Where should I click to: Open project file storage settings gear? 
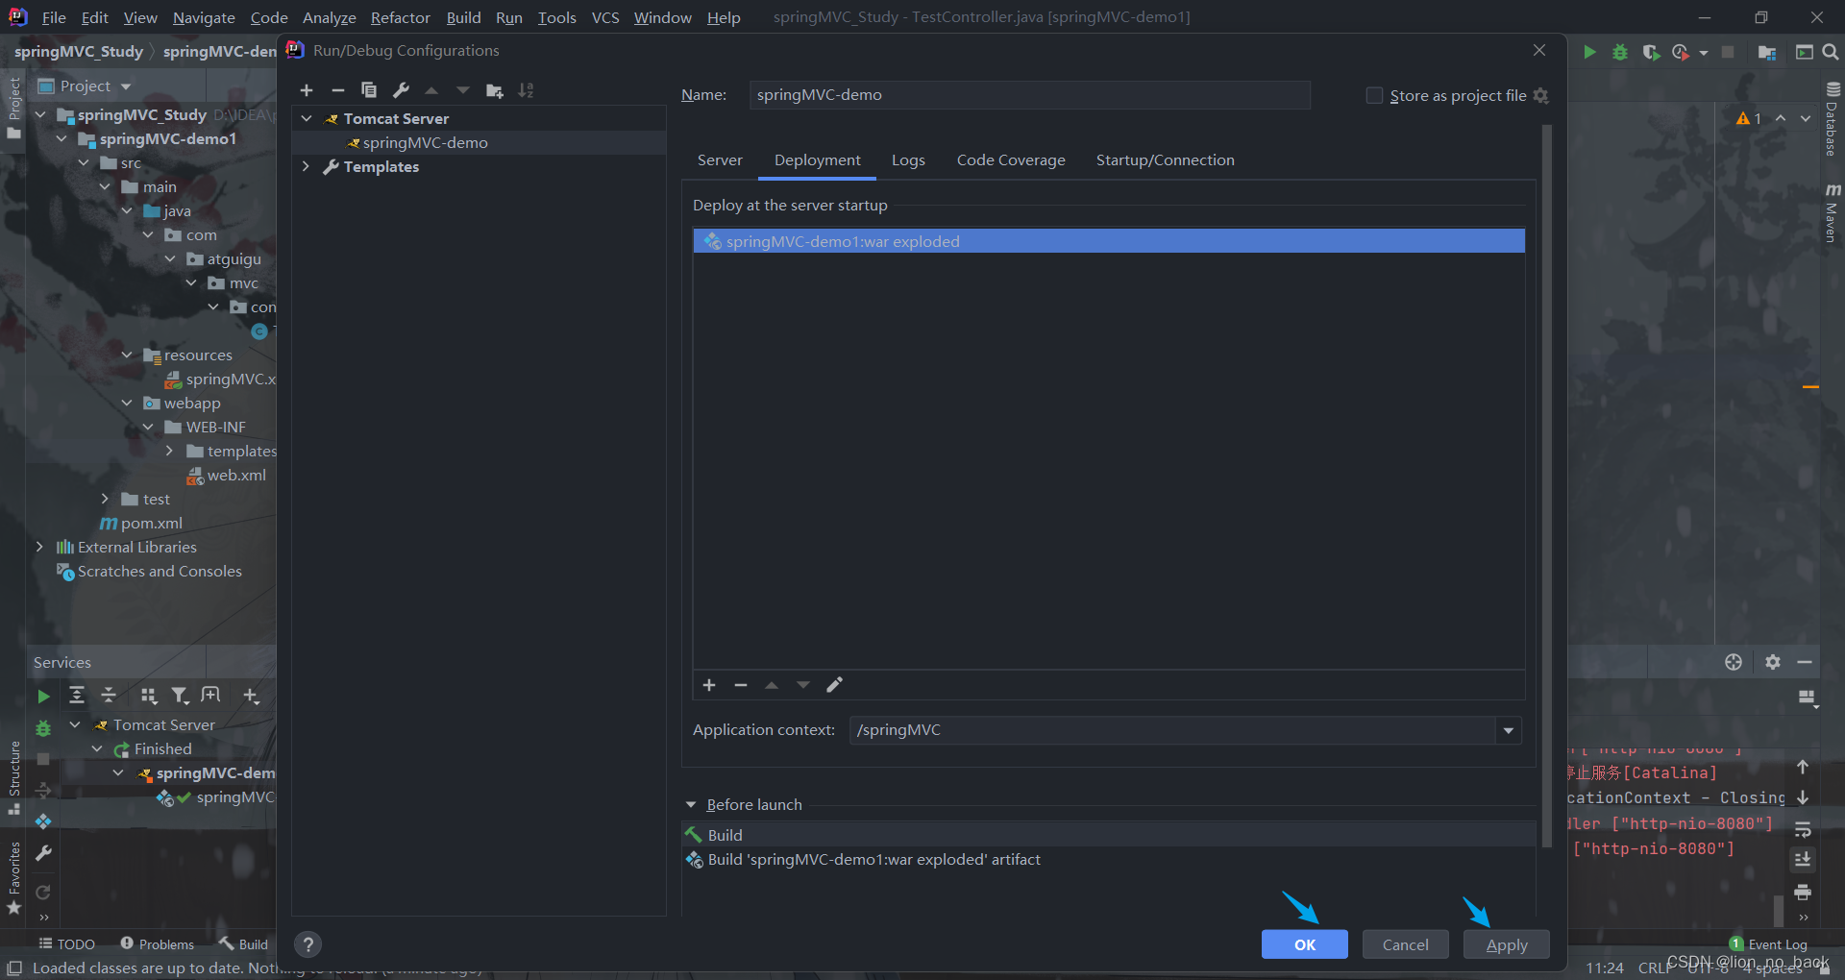coord(1541,95)
